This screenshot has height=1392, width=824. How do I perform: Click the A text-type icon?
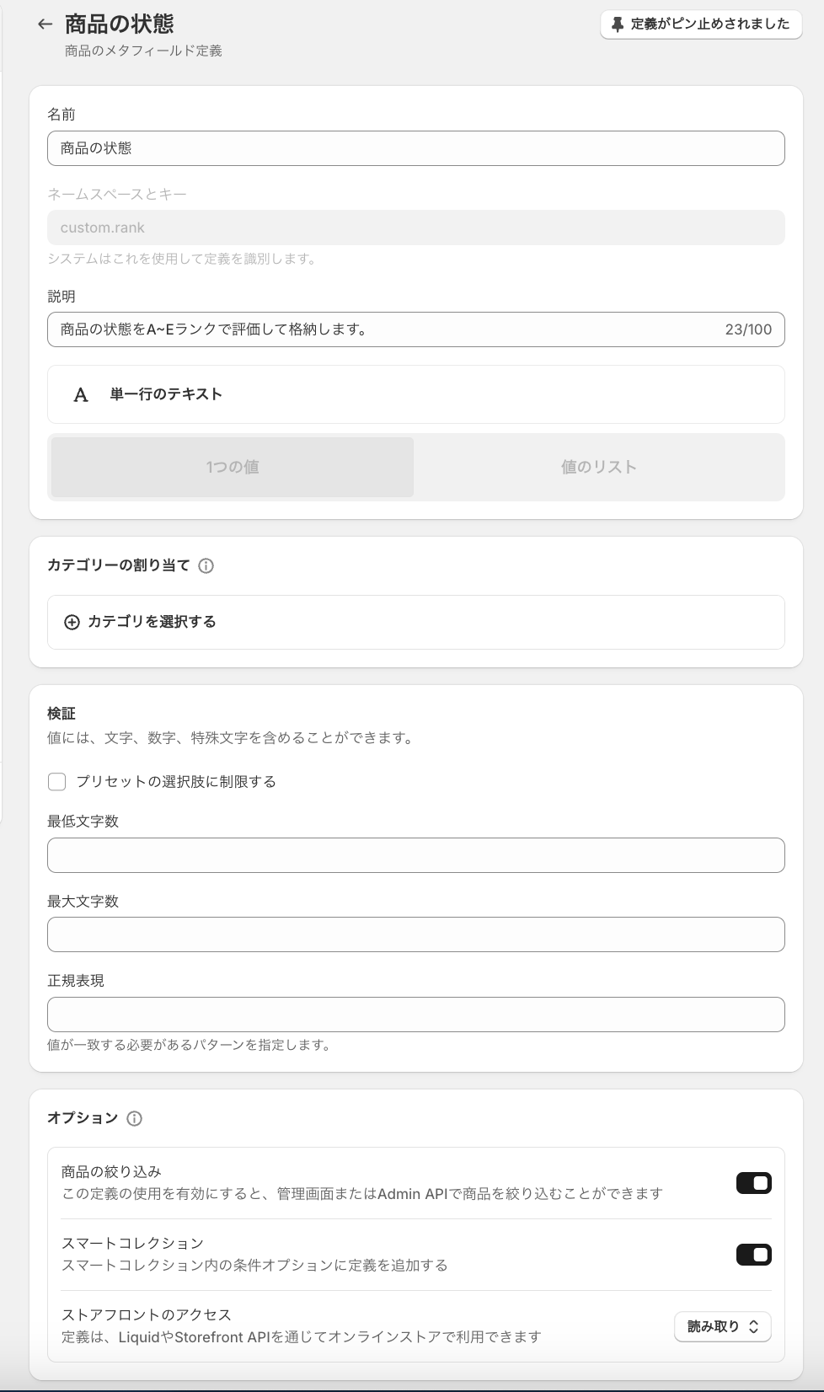pos(81,395)
